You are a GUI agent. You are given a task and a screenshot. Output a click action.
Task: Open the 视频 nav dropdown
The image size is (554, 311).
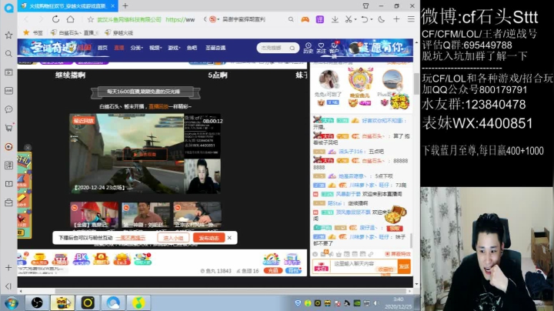pyautogui.click(x=155, y=48)
